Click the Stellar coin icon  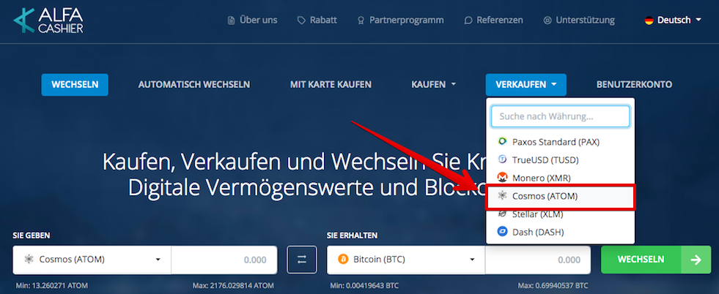[503, 214]
